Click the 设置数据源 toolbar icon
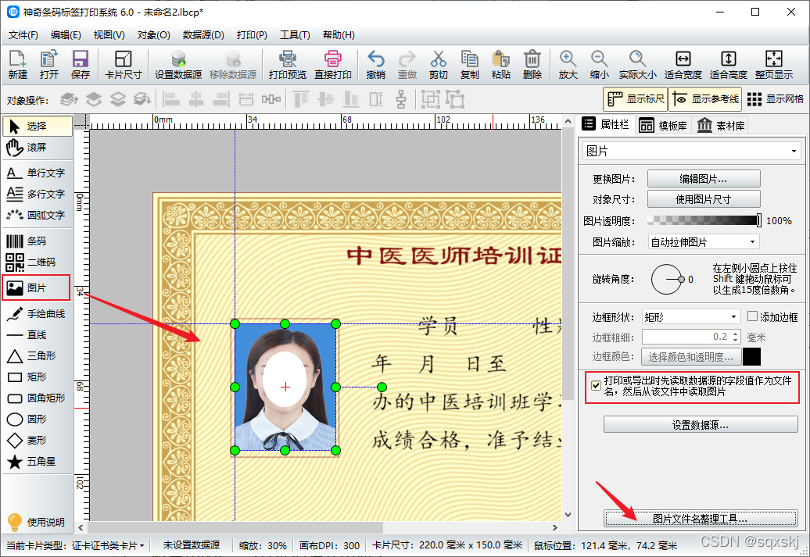 178,65
